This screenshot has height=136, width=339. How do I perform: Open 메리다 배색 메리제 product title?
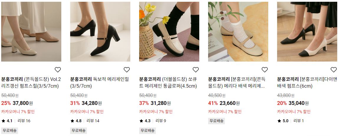coord(237,83)
